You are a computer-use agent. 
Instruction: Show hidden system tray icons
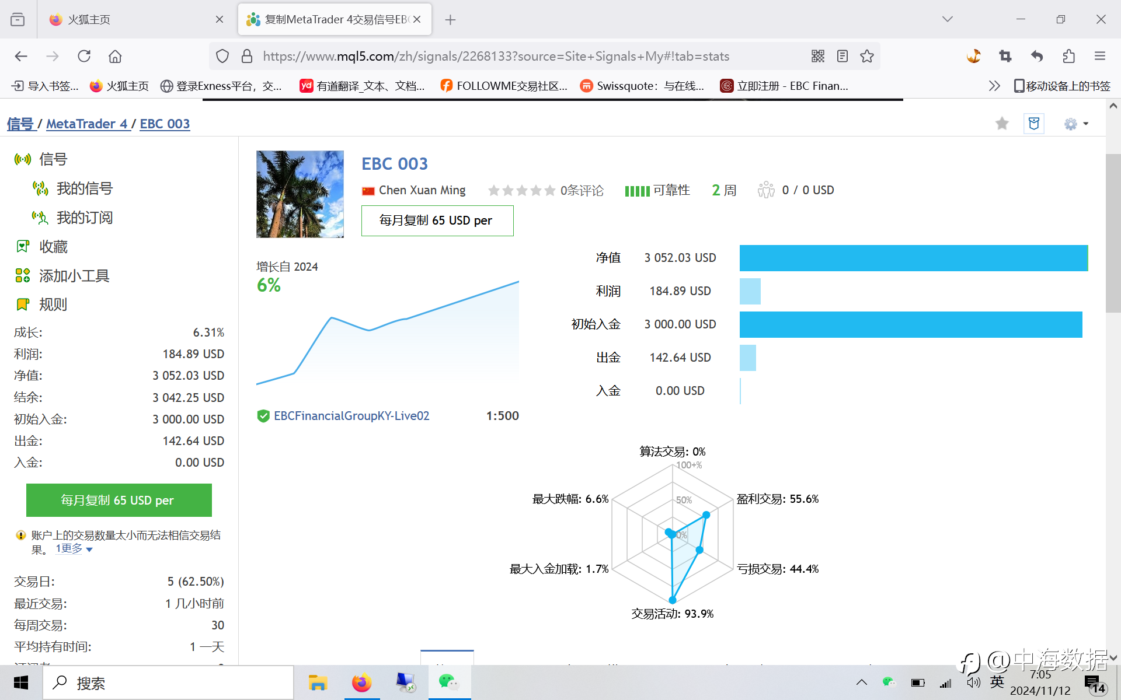click(x=862, y=682)
